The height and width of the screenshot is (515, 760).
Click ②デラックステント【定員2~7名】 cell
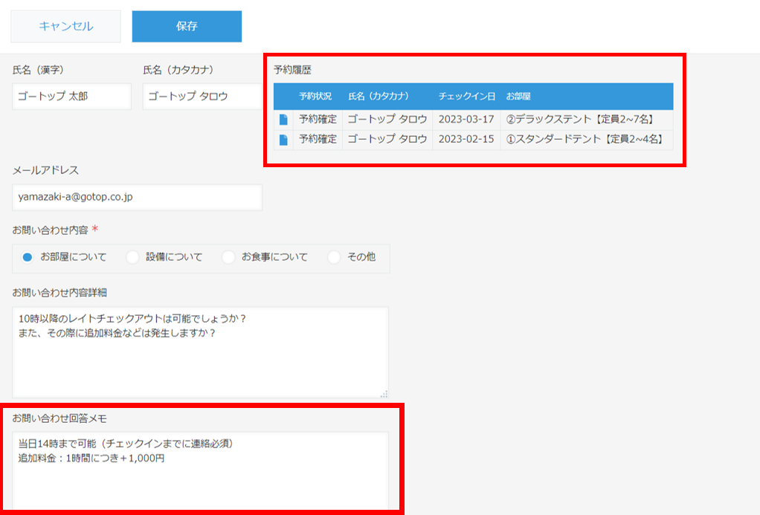587,119
